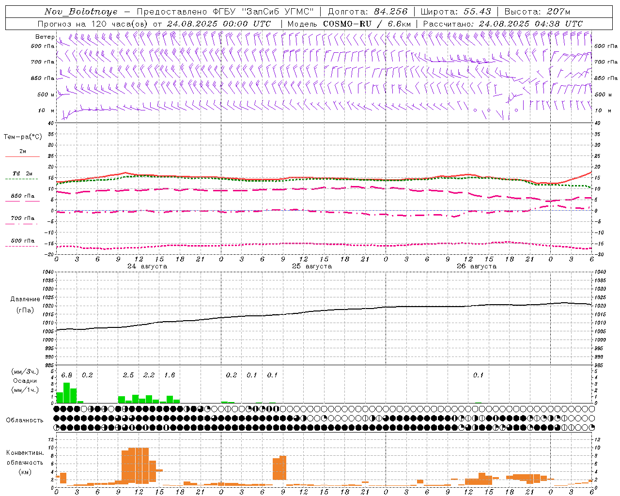The height and width of the screenshot is (496, 620).
Task: Select the "Долгота: 84.256" longitude value
Action: (x=368, y=12)
